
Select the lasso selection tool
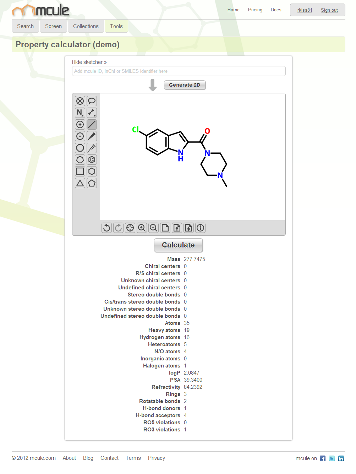click(92, 101)
